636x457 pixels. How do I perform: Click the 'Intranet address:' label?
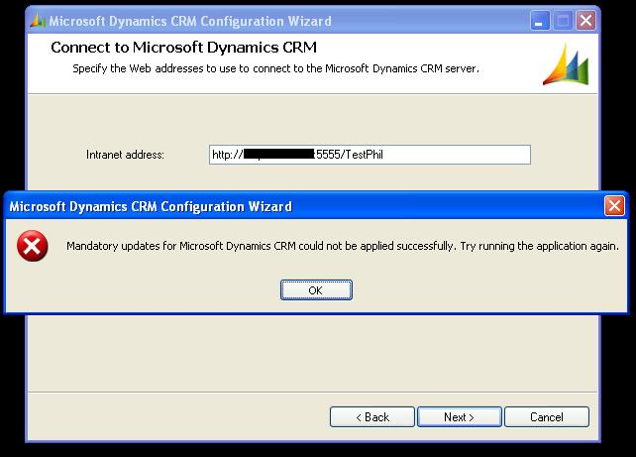(x=125, y=155)
